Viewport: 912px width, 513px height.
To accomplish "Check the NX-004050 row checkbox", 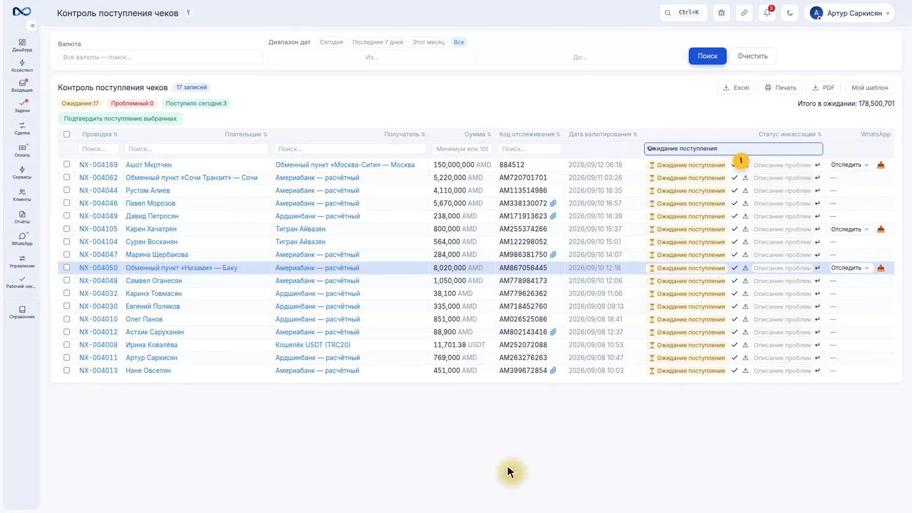I will 67,267.
